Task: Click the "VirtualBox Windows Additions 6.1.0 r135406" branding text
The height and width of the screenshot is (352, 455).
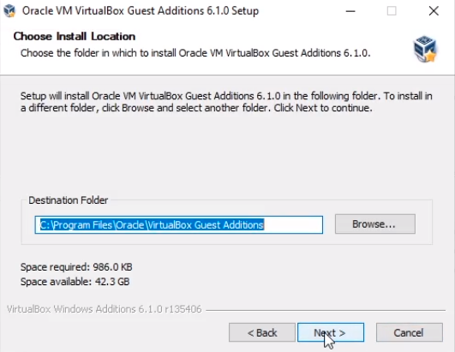Action: 105,309
